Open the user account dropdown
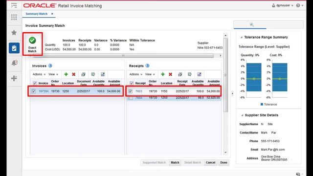 pyautogui.click(x=283, y=5)
